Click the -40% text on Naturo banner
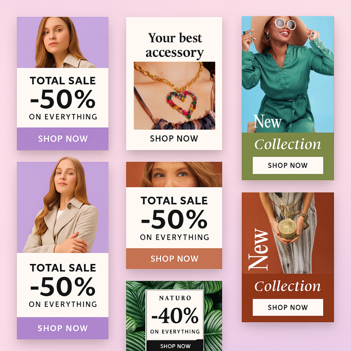The height and width of the screenshot is (351, 351). pos(175,316)
